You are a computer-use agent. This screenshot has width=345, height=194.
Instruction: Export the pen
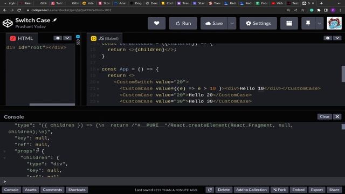pos(317,190)
